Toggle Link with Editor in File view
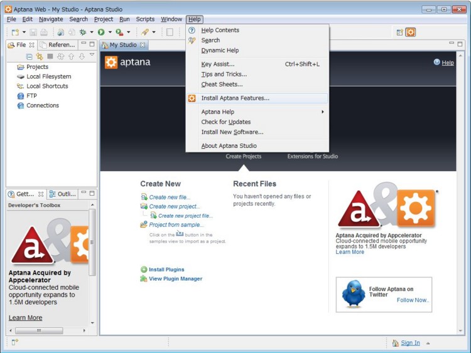The width and height of the screenshot is (471, 353). (x=40, y=56)
